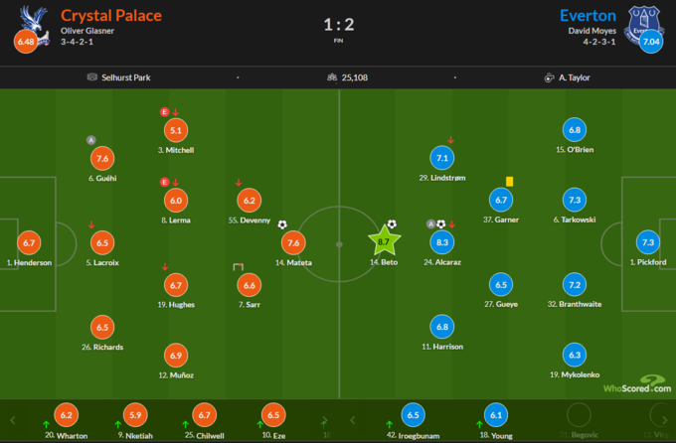Click Garner's yellow card icon
The width and height of the screenshot is (676, 443).
pos(509,181)
